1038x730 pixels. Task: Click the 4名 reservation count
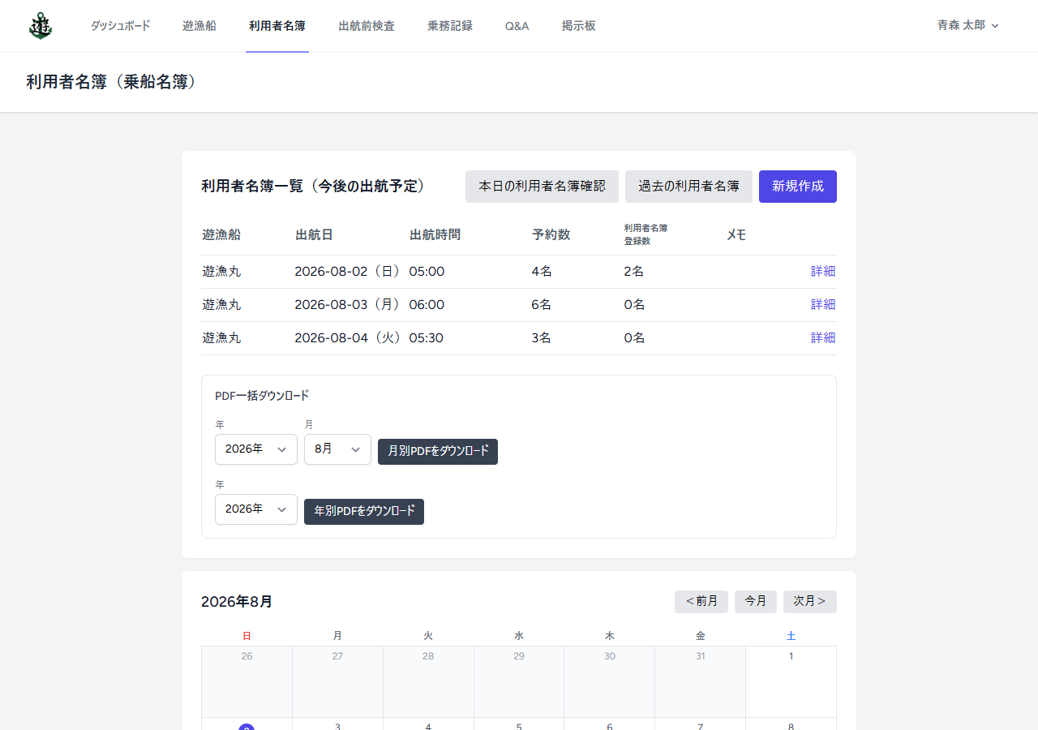[x=542, y=272]
